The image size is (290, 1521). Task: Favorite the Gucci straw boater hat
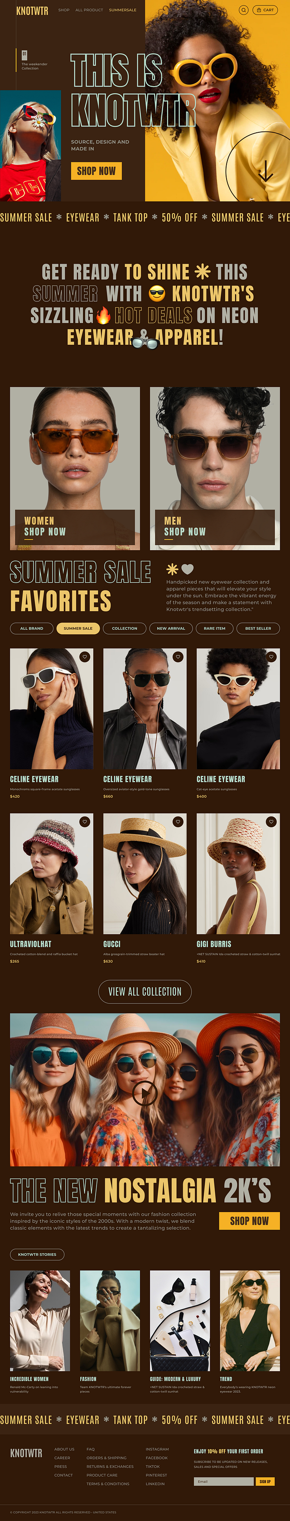tap(178, 821)
